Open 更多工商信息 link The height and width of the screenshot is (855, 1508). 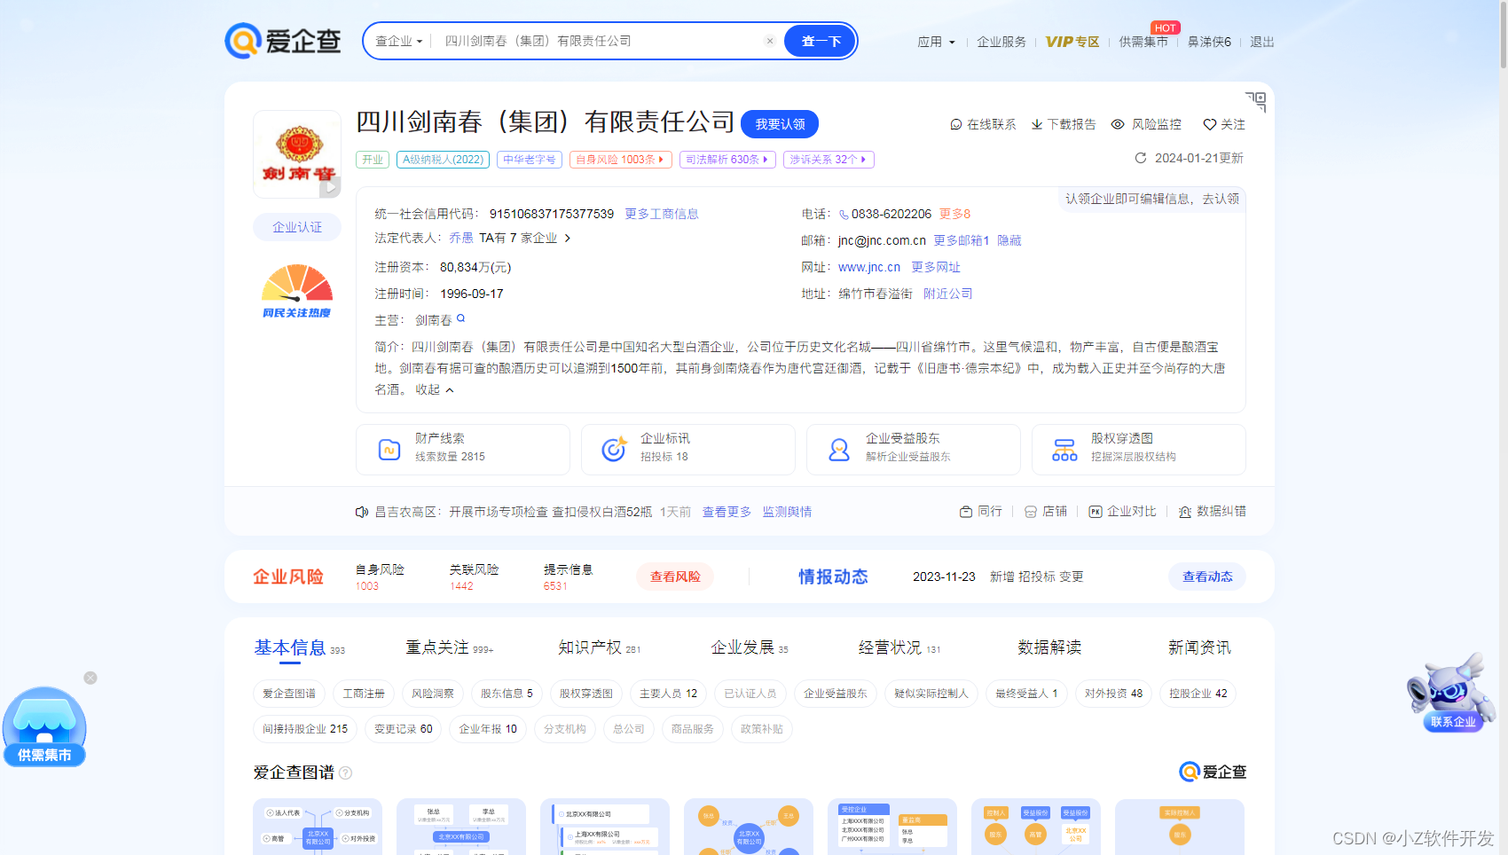662,214
